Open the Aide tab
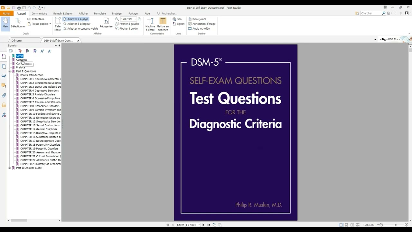 pos(147,14)
